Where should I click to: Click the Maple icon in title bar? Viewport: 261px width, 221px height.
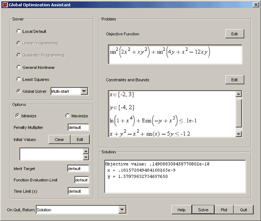[x=5, y=5]
